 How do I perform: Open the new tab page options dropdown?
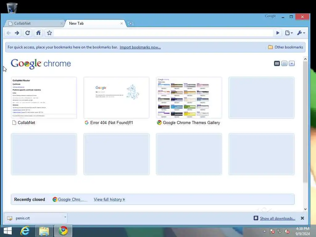pyautogui.click(x=292, y=64)
